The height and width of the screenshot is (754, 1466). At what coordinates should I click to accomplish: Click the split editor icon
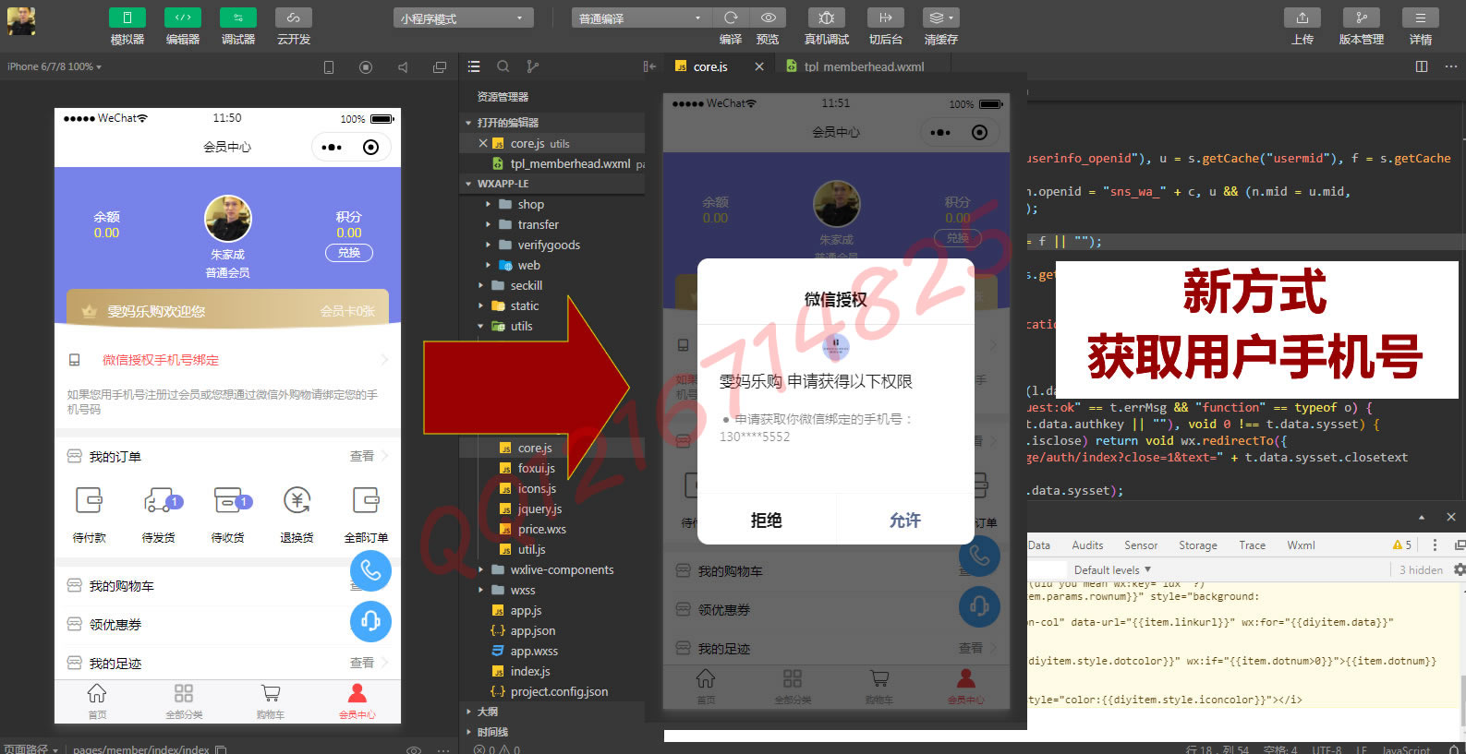tap(1422, 66)
